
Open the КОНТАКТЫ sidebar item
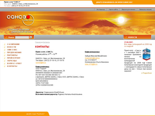coord(12,66)
